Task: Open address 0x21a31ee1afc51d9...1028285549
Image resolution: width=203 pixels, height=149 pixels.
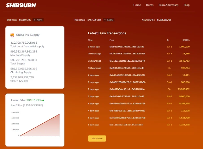Action: pos(127,61)
